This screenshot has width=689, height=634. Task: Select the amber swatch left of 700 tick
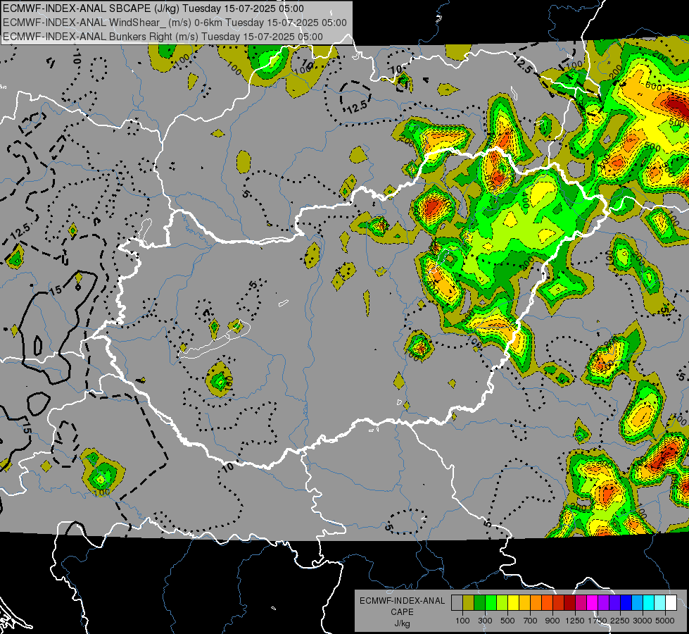524,602
